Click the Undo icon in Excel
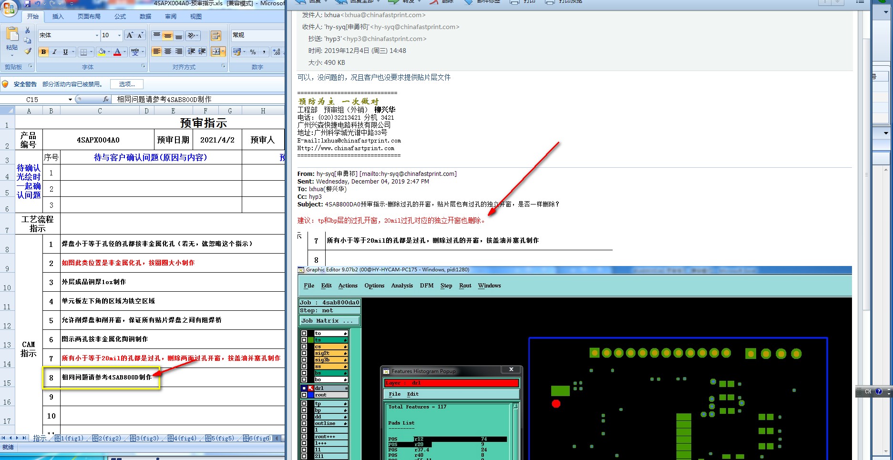Image resolution: width=893 pixels, height=460 pixels. (39, 4)
